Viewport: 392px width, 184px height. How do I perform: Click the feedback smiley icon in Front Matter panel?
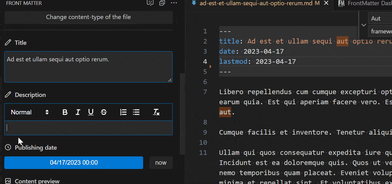pyautogui.click(x=150, y=3)
